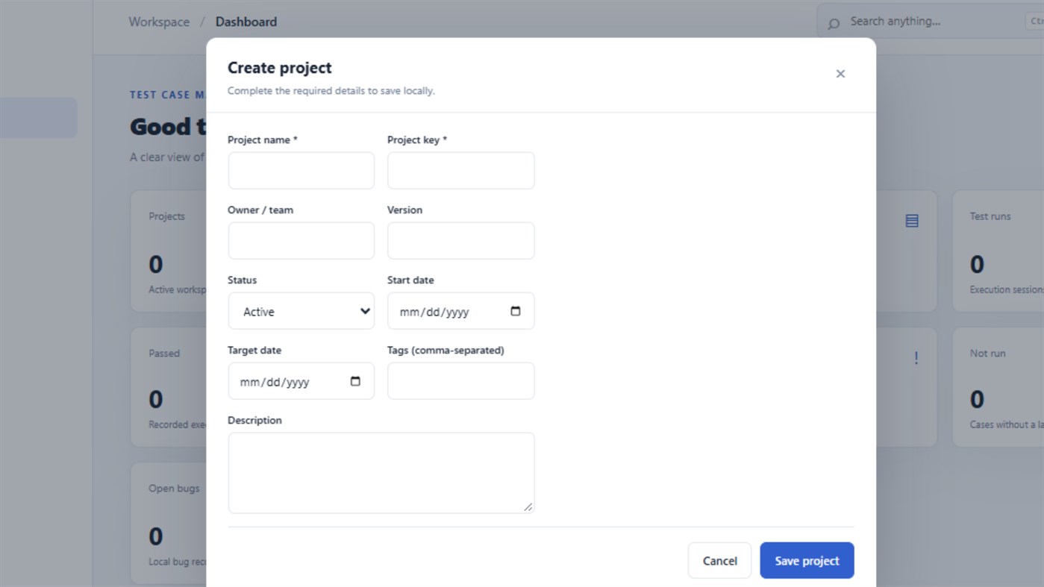Click the search magnifier icon
Viewport: 1044px width, 587px height.
coord(834,23)
